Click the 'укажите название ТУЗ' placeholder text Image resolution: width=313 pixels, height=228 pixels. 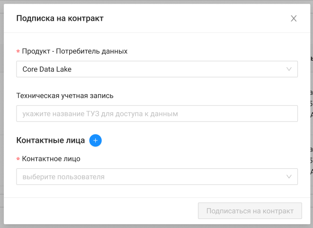(x=100, y=114)
